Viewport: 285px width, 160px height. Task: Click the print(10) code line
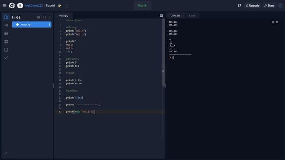coord(73,66)
